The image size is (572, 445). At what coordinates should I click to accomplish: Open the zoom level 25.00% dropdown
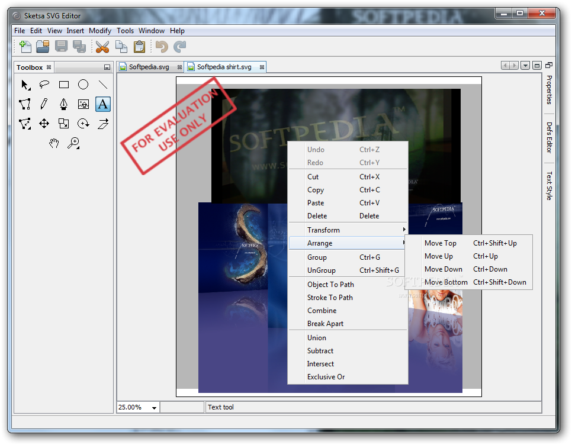click(x=155, y=408)
